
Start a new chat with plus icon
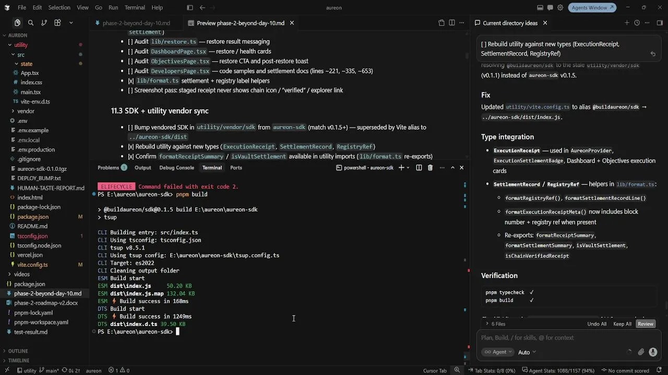coord(627,23)
